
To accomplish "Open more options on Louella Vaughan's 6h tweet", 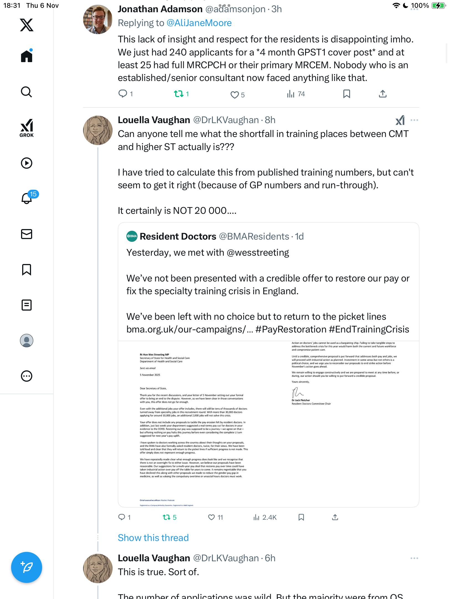I will point(414,558).
